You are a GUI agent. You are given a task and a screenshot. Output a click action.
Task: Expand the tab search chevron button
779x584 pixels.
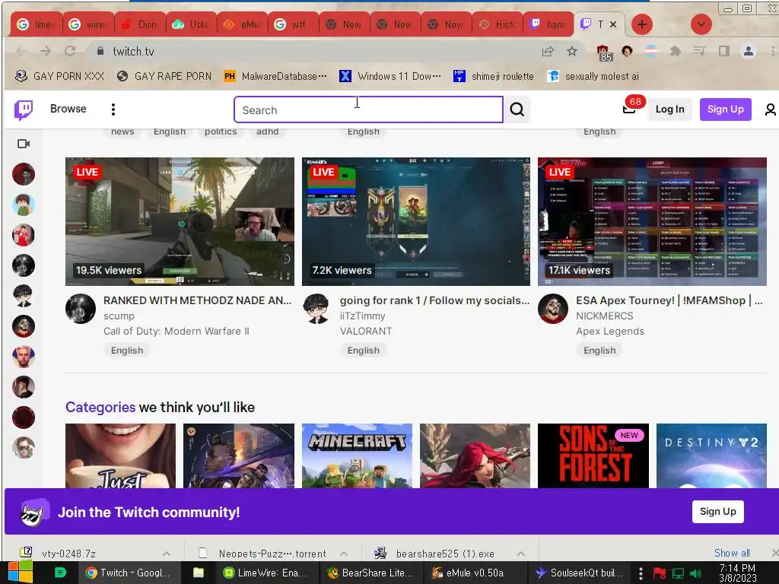(701, 24)
